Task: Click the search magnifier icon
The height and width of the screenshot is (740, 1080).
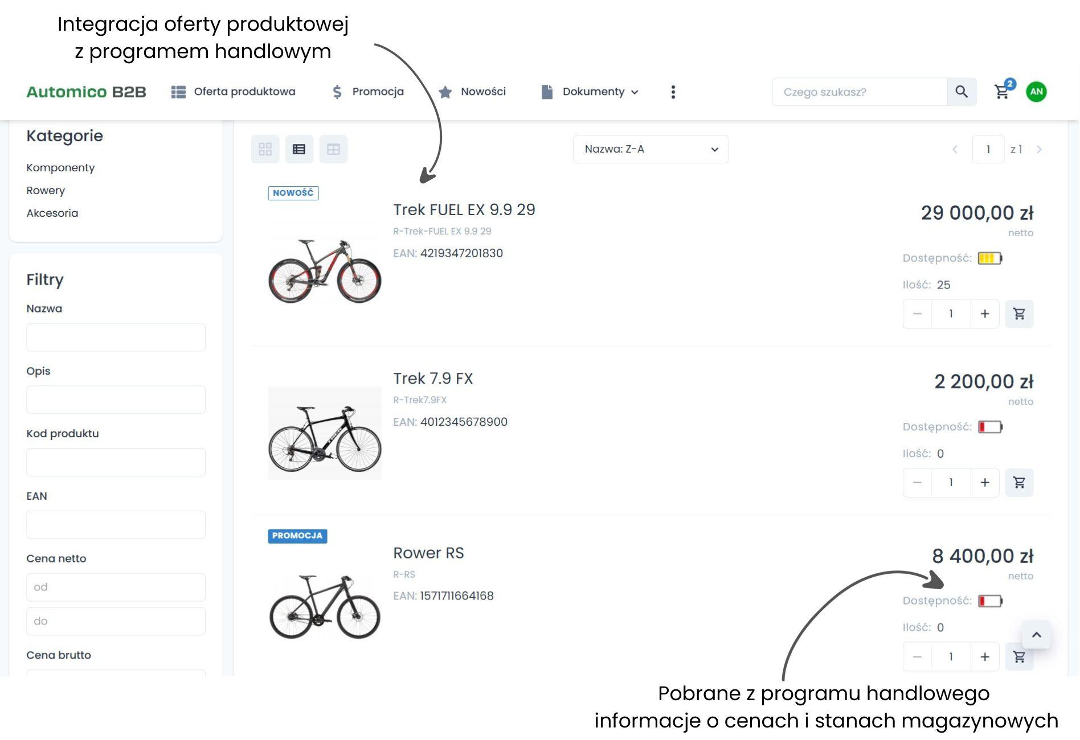Action: coord(962,92)
